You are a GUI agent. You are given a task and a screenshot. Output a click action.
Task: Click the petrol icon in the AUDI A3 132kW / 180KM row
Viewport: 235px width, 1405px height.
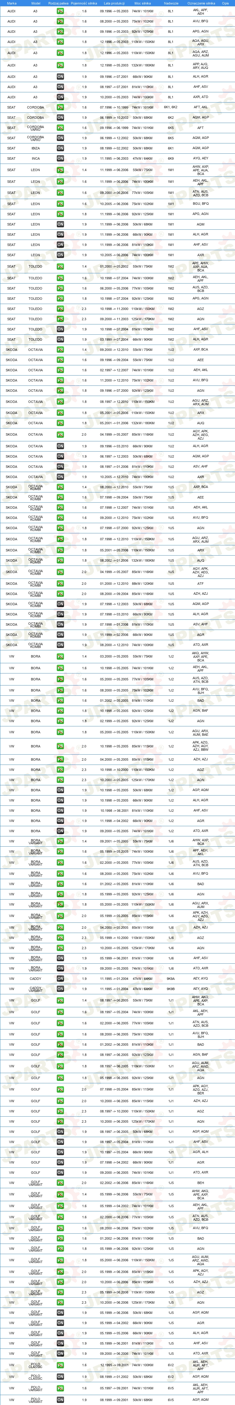point(60,66)
